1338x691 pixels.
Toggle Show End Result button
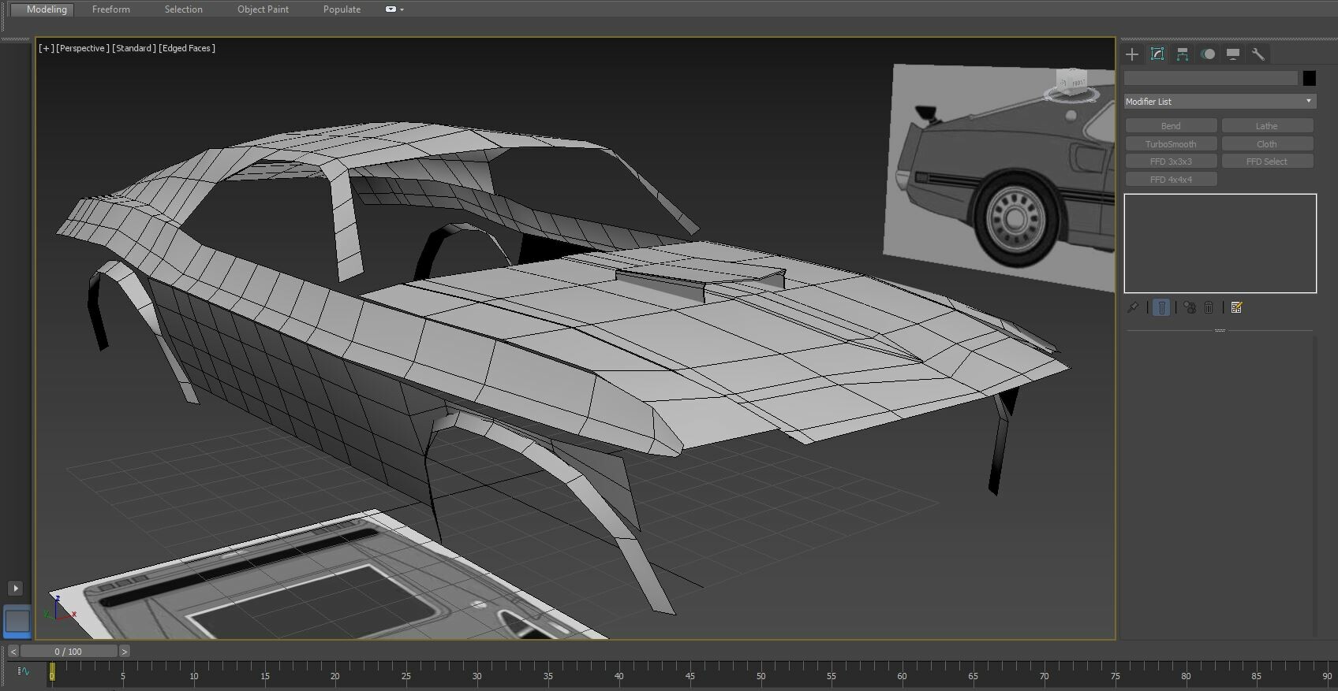point(1161,308)
